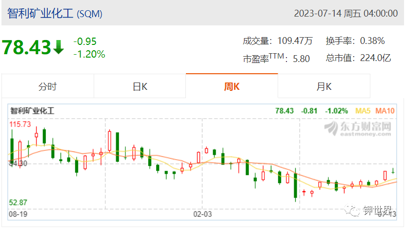Click the WeChat 钾世界 watermark icon
This screenshot has width=405, height=228.
click(351, 210)
